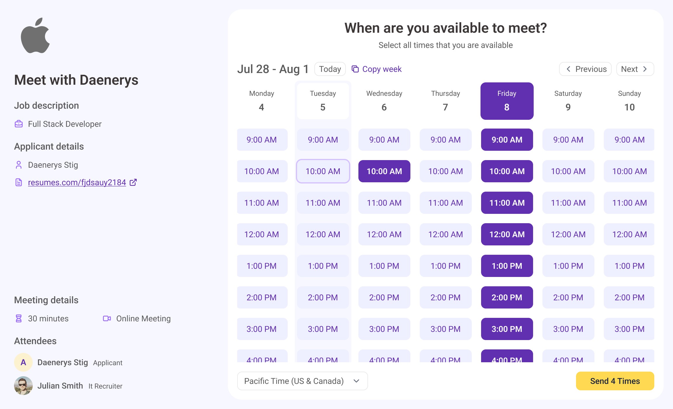This screenshot has width=673, height=409.
Task: Open the resumes.com/fjdsauy2184 link
Action: coord(77,182)
